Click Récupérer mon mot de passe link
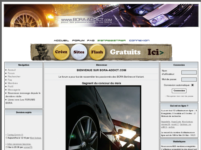201x150 pixels. [x=179, y=96]
